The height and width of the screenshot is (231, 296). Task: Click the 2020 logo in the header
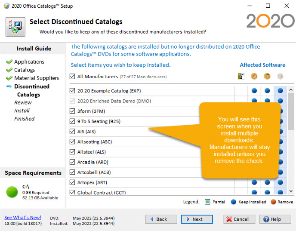pos(270,21)
